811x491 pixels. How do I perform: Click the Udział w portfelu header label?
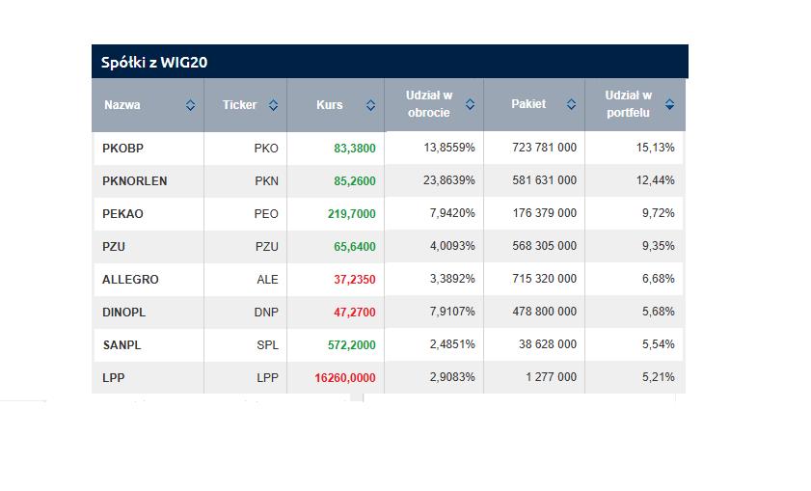(629, 104)
